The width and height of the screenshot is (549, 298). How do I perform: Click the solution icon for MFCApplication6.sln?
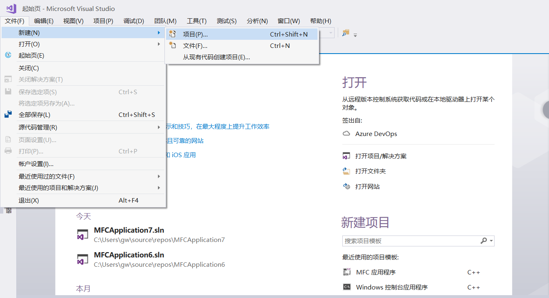click(83, 259)
